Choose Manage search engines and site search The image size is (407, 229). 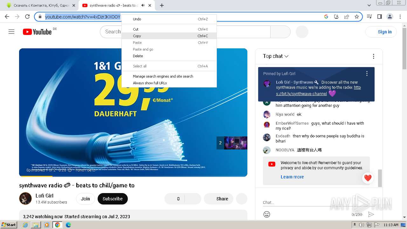[x=169, y=76]
